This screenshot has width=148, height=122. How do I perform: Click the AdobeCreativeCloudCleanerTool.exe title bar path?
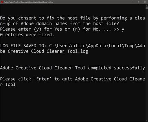coord(28,2)
